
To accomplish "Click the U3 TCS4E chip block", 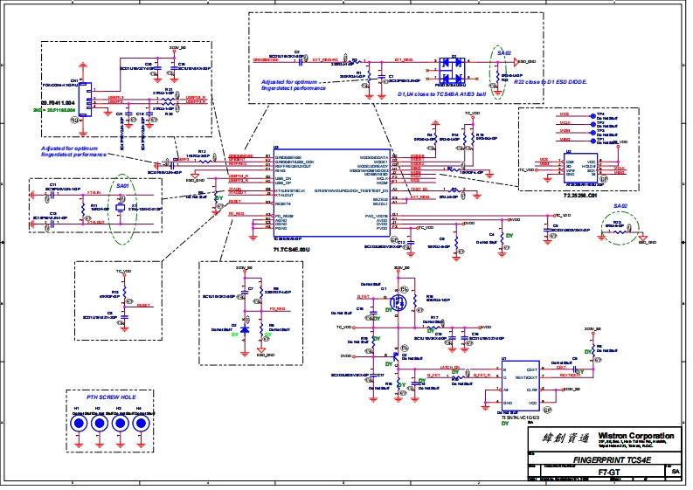I will point(330,192).
